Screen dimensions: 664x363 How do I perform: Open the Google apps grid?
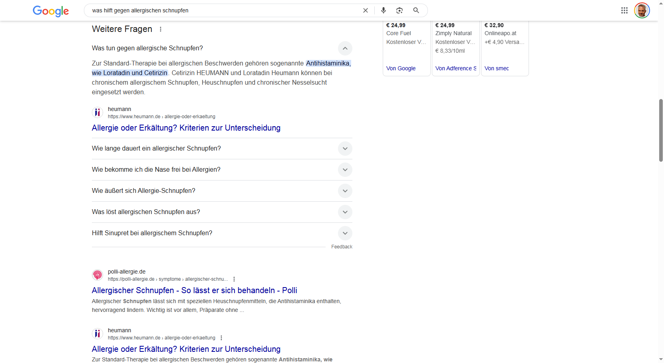click(x=624, y=10)
